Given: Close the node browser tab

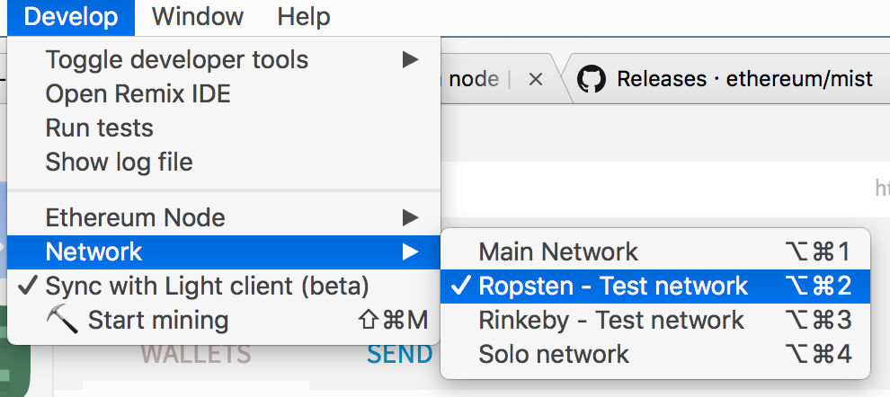Looking at the screenshot, I should coord(535,79).
